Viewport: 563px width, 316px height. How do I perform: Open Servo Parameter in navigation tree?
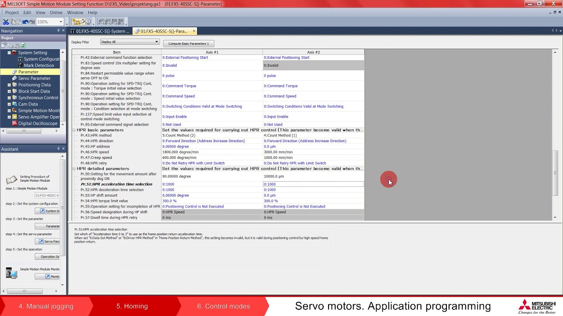[x=34, y=78]
